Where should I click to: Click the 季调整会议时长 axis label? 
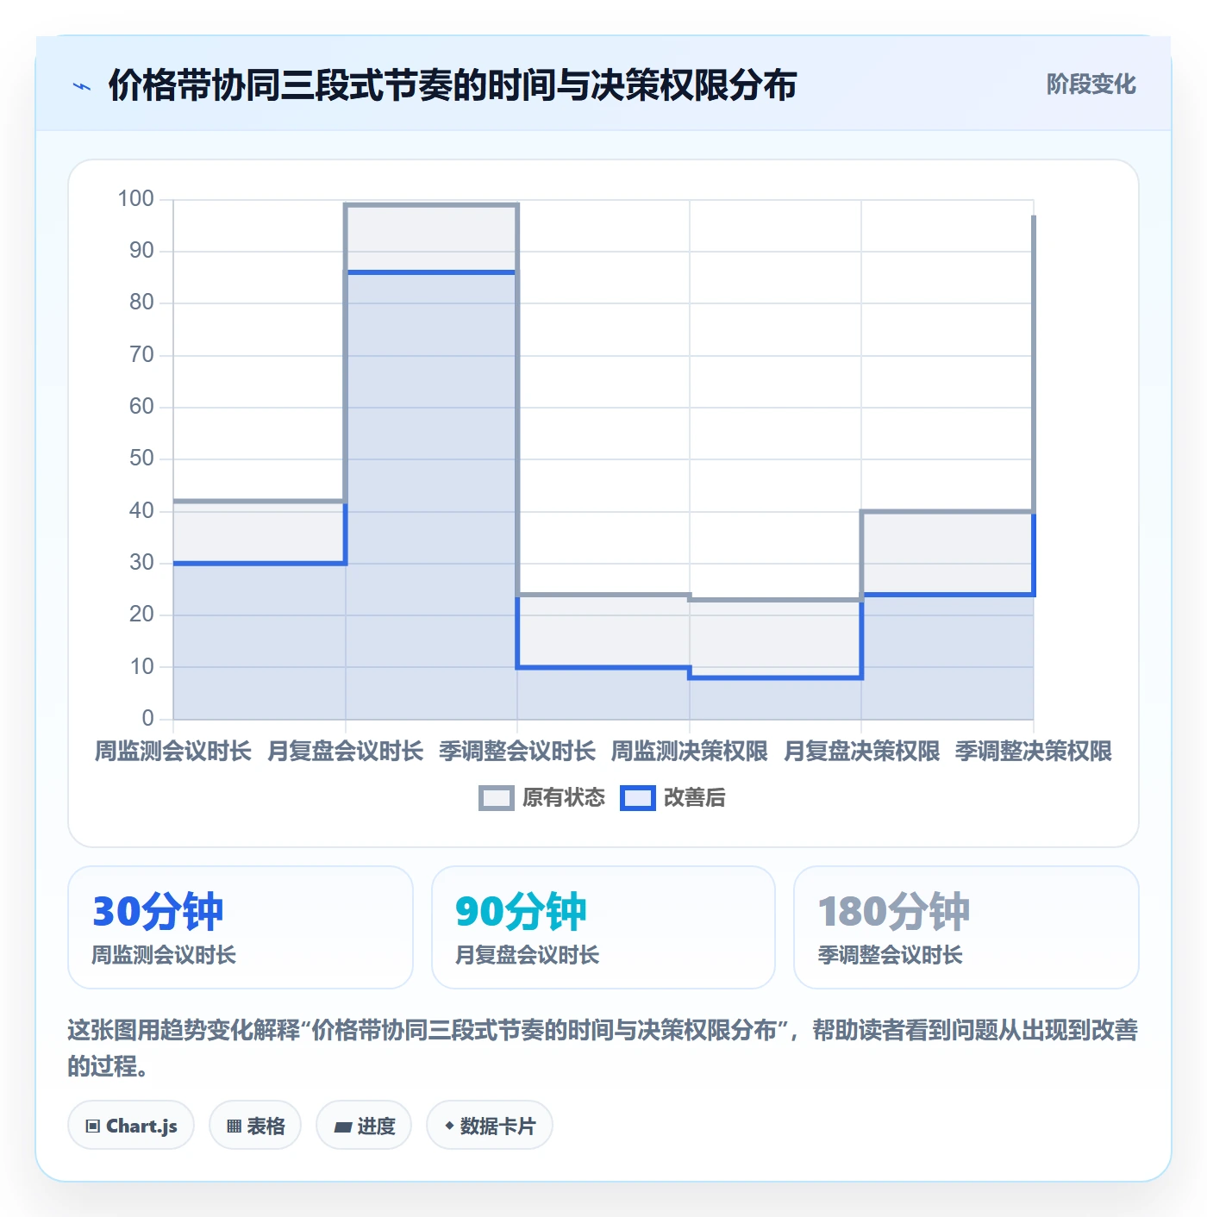[x=517, y=752]
